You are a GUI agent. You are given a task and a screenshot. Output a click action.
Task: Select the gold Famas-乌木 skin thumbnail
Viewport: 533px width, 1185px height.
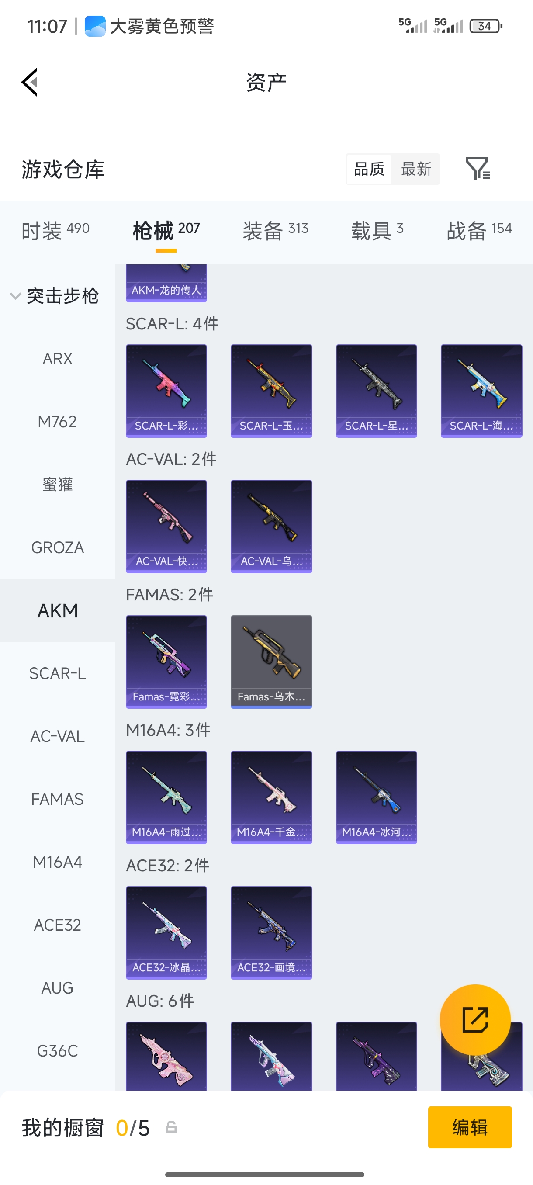coord(271,662)
